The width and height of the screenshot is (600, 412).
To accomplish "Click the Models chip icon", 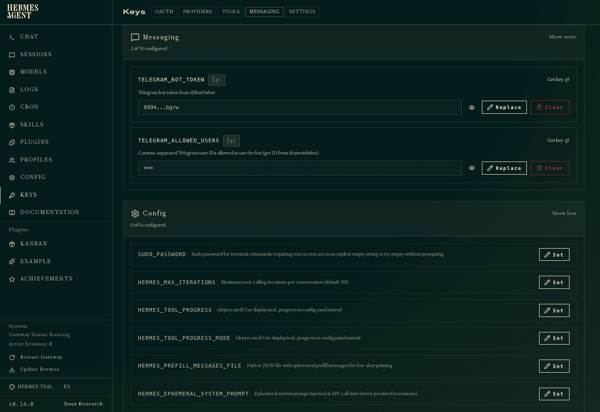I will (x=12, y=72).
